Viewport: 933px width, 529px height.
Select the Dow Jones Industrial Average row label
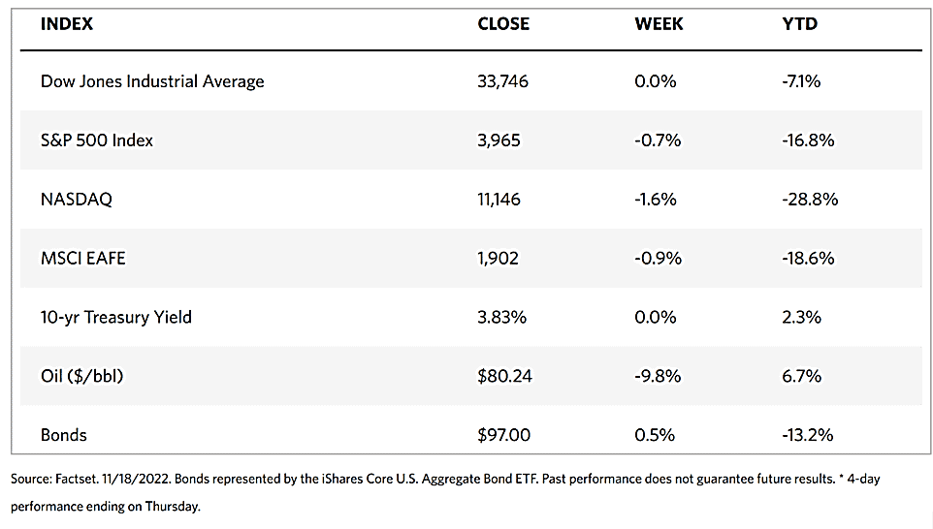click(152, 81)
